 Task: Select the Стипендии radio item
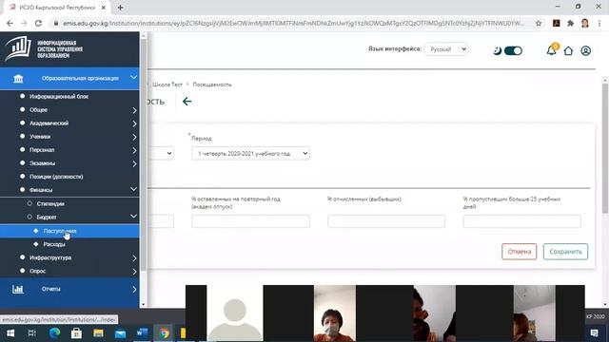(x=29, y=203)
